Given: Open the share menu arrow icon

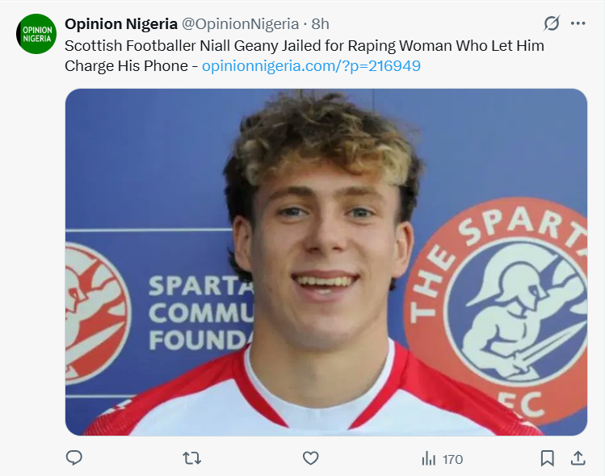Looking at the screenshot, I should click(x=578, y=458).
